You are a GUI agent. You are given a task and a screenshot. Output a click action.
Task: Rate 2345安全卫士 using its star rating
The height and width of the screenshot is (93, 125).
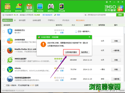[x=59, y=30]
